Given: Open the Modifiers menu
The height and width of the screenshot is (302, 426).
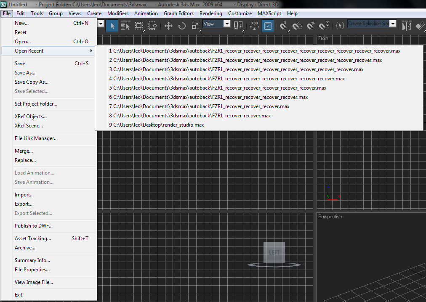Looking at the screenshot, I should tap(118, 13).
